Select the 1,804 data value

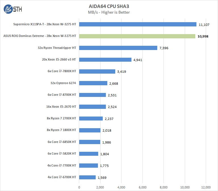(105, 154)
